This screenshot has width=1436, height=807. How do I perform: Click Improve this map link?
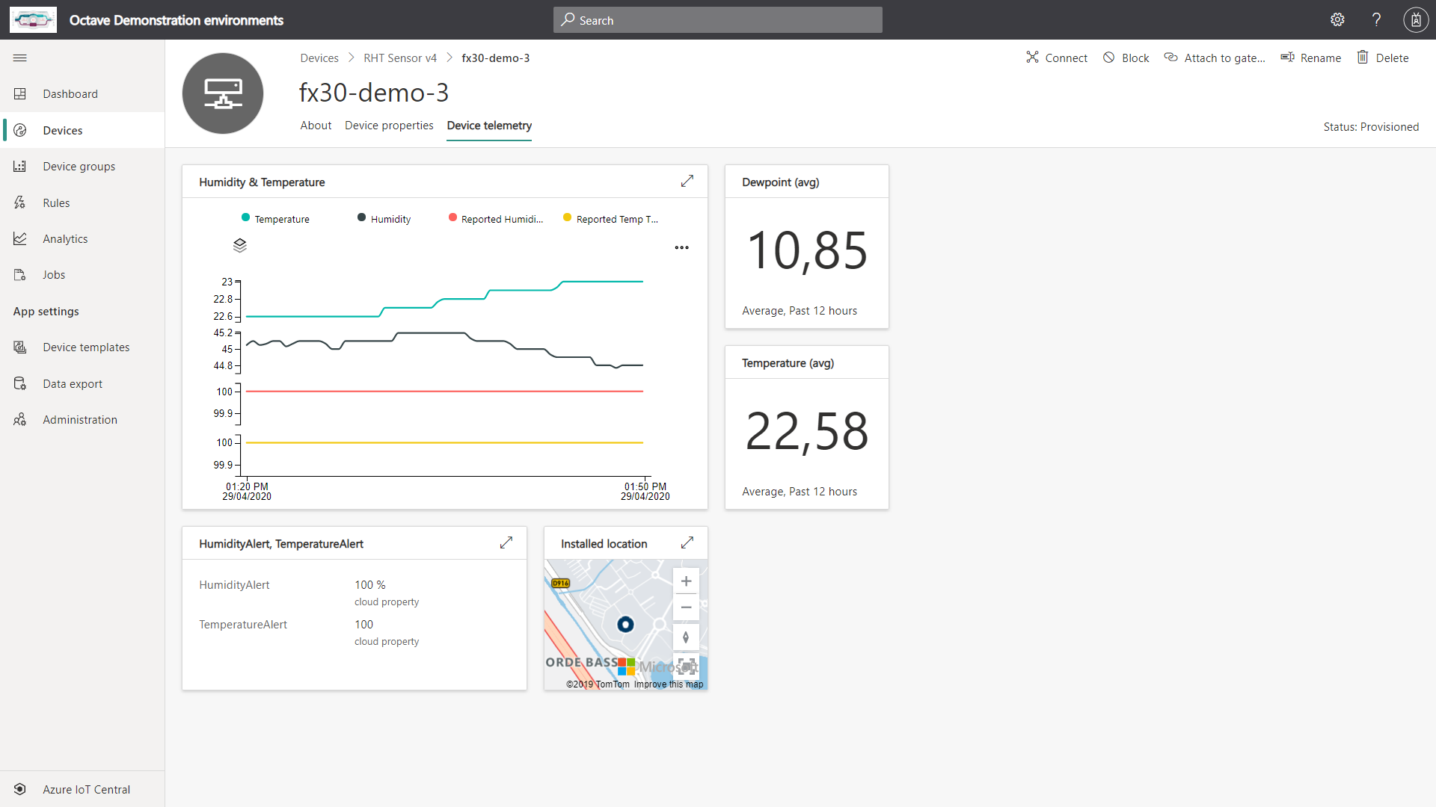click(x=669, y=684)
